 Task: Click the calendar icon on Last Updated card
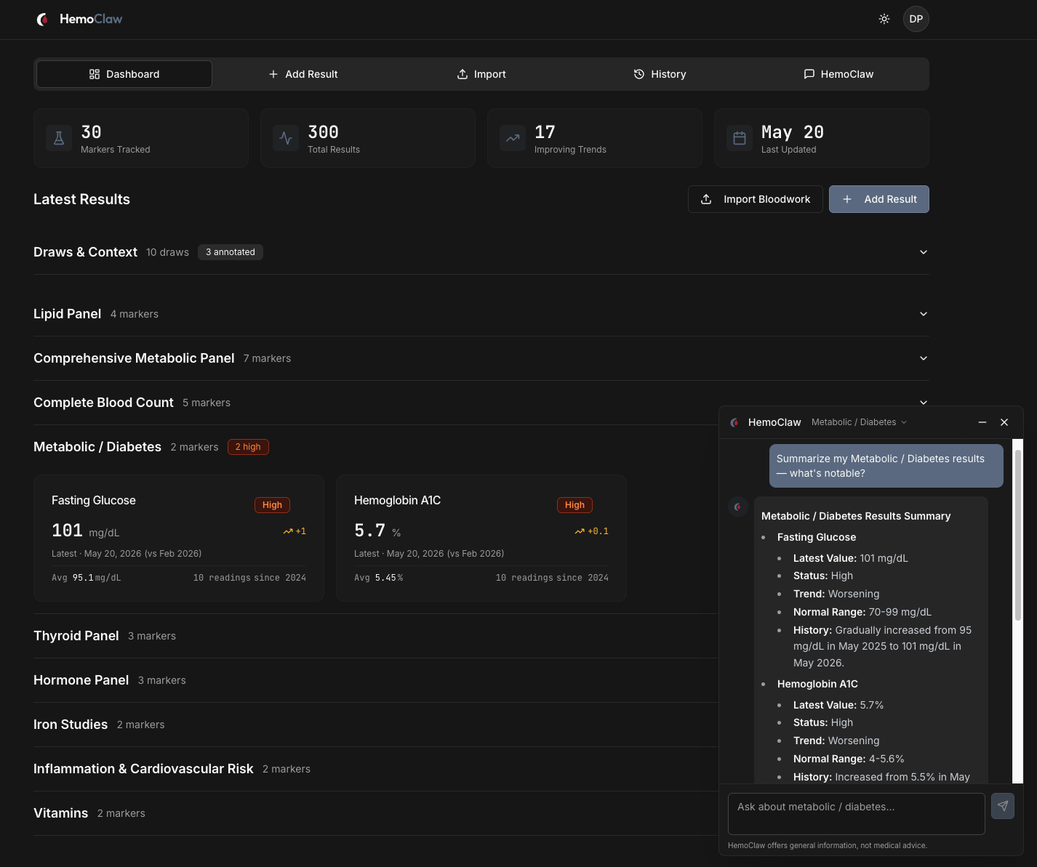pyautogui.click(x=740, y=138)
